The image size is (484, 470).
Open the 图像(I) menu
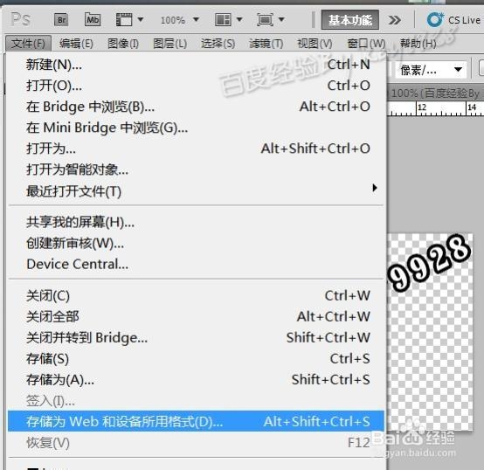coord(123,43)
